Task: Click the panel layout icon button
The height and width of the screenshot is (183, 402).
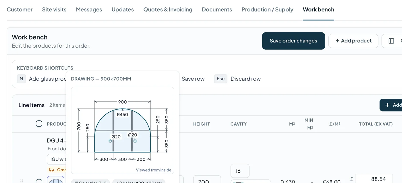Action: (391, 41)
